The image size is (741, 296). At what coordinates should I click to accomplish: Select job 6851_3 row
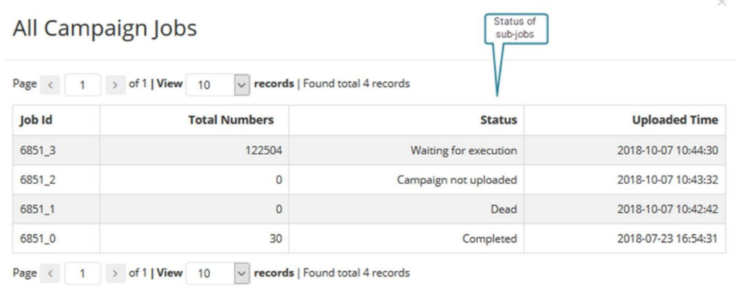(x=369, y=151)
